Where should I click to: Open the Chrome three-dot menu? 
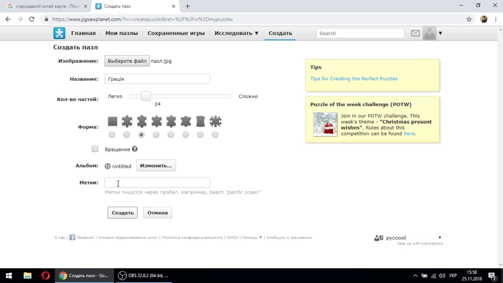click(x=495, y=19)
